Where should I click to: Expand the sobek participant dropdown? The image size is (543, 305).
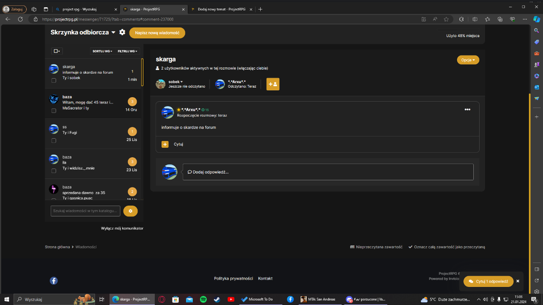pyautogui.click(x=175, y=82)
